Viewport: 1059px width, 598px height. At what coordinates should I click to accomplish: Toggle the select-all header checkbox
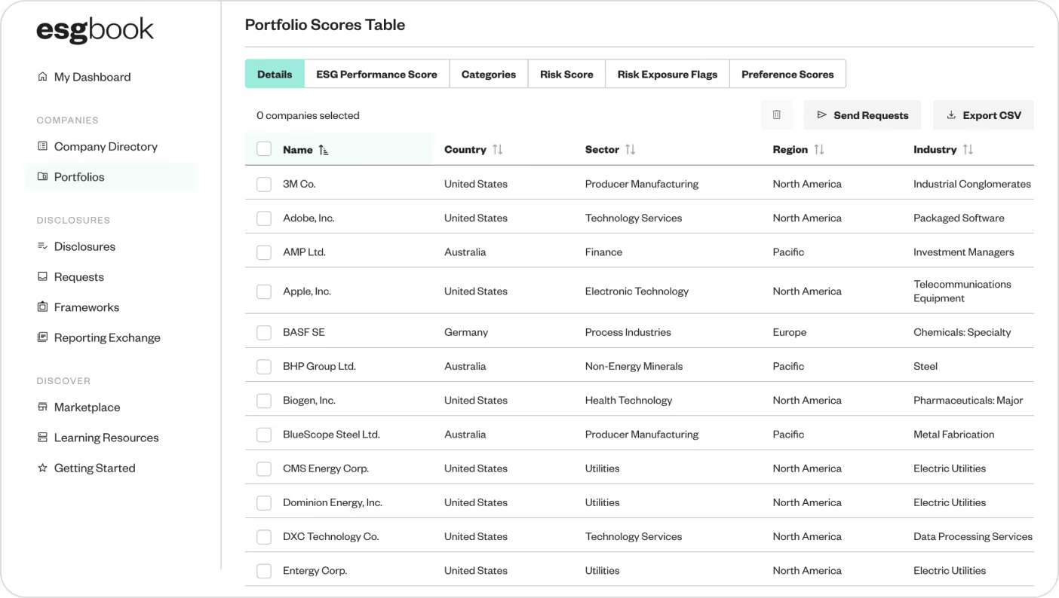[264, 149]
